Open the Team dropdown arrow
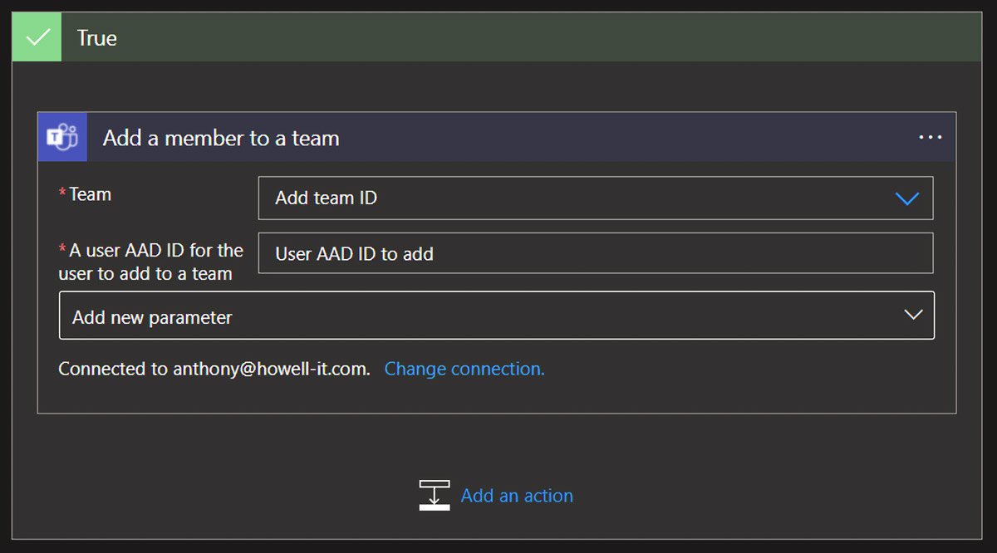Screen dimensions: 997x553 click(906, 198)
